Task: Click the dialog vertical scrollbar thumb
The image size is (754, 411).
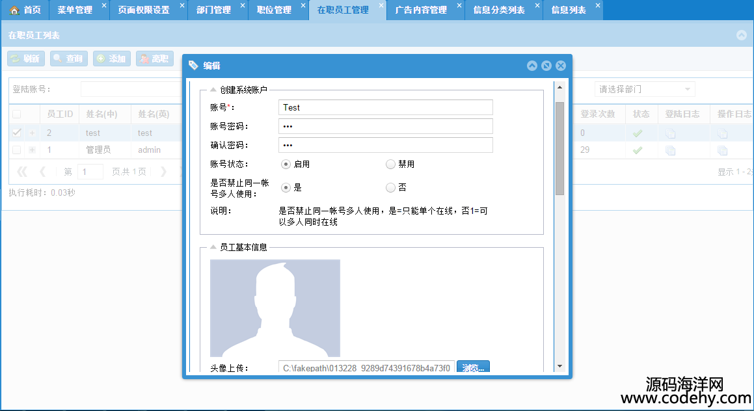Action: pos(559,148)
